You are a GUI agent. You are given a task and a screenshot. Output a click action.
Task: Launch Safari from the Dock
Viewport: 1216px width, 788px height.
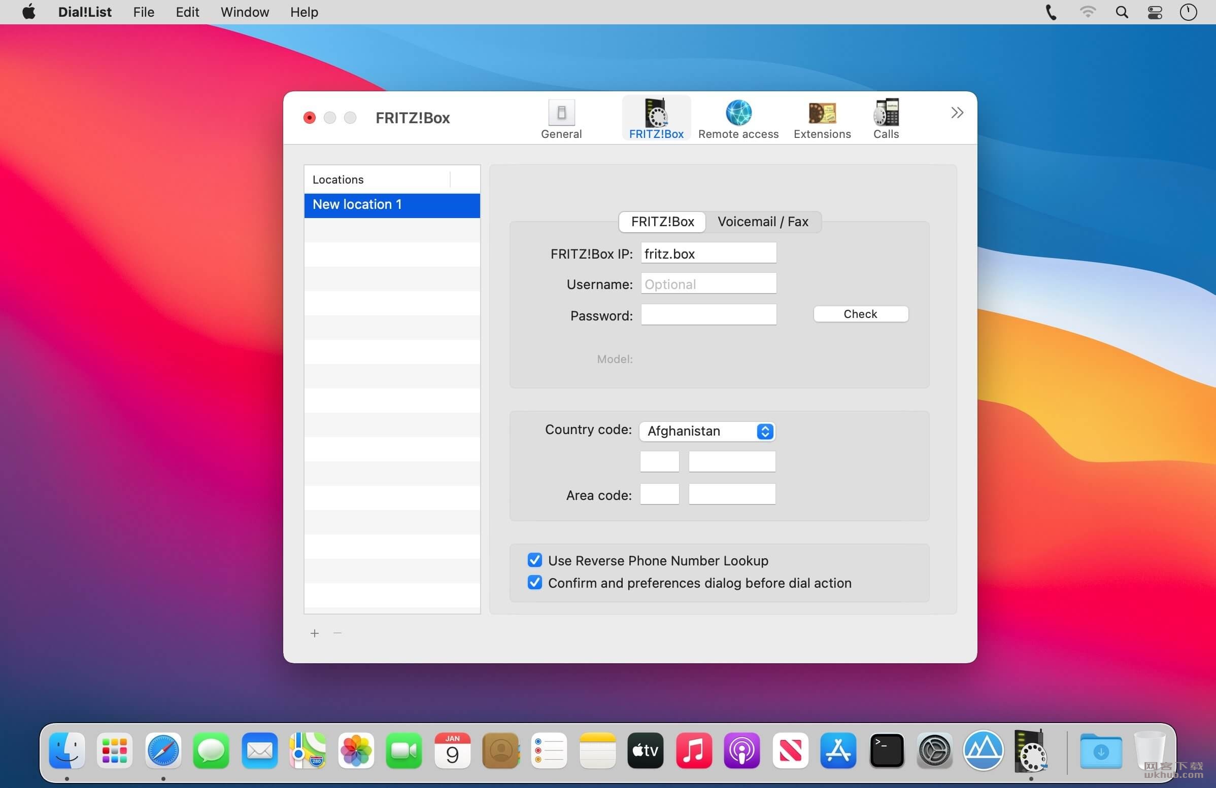coord(163,750)
